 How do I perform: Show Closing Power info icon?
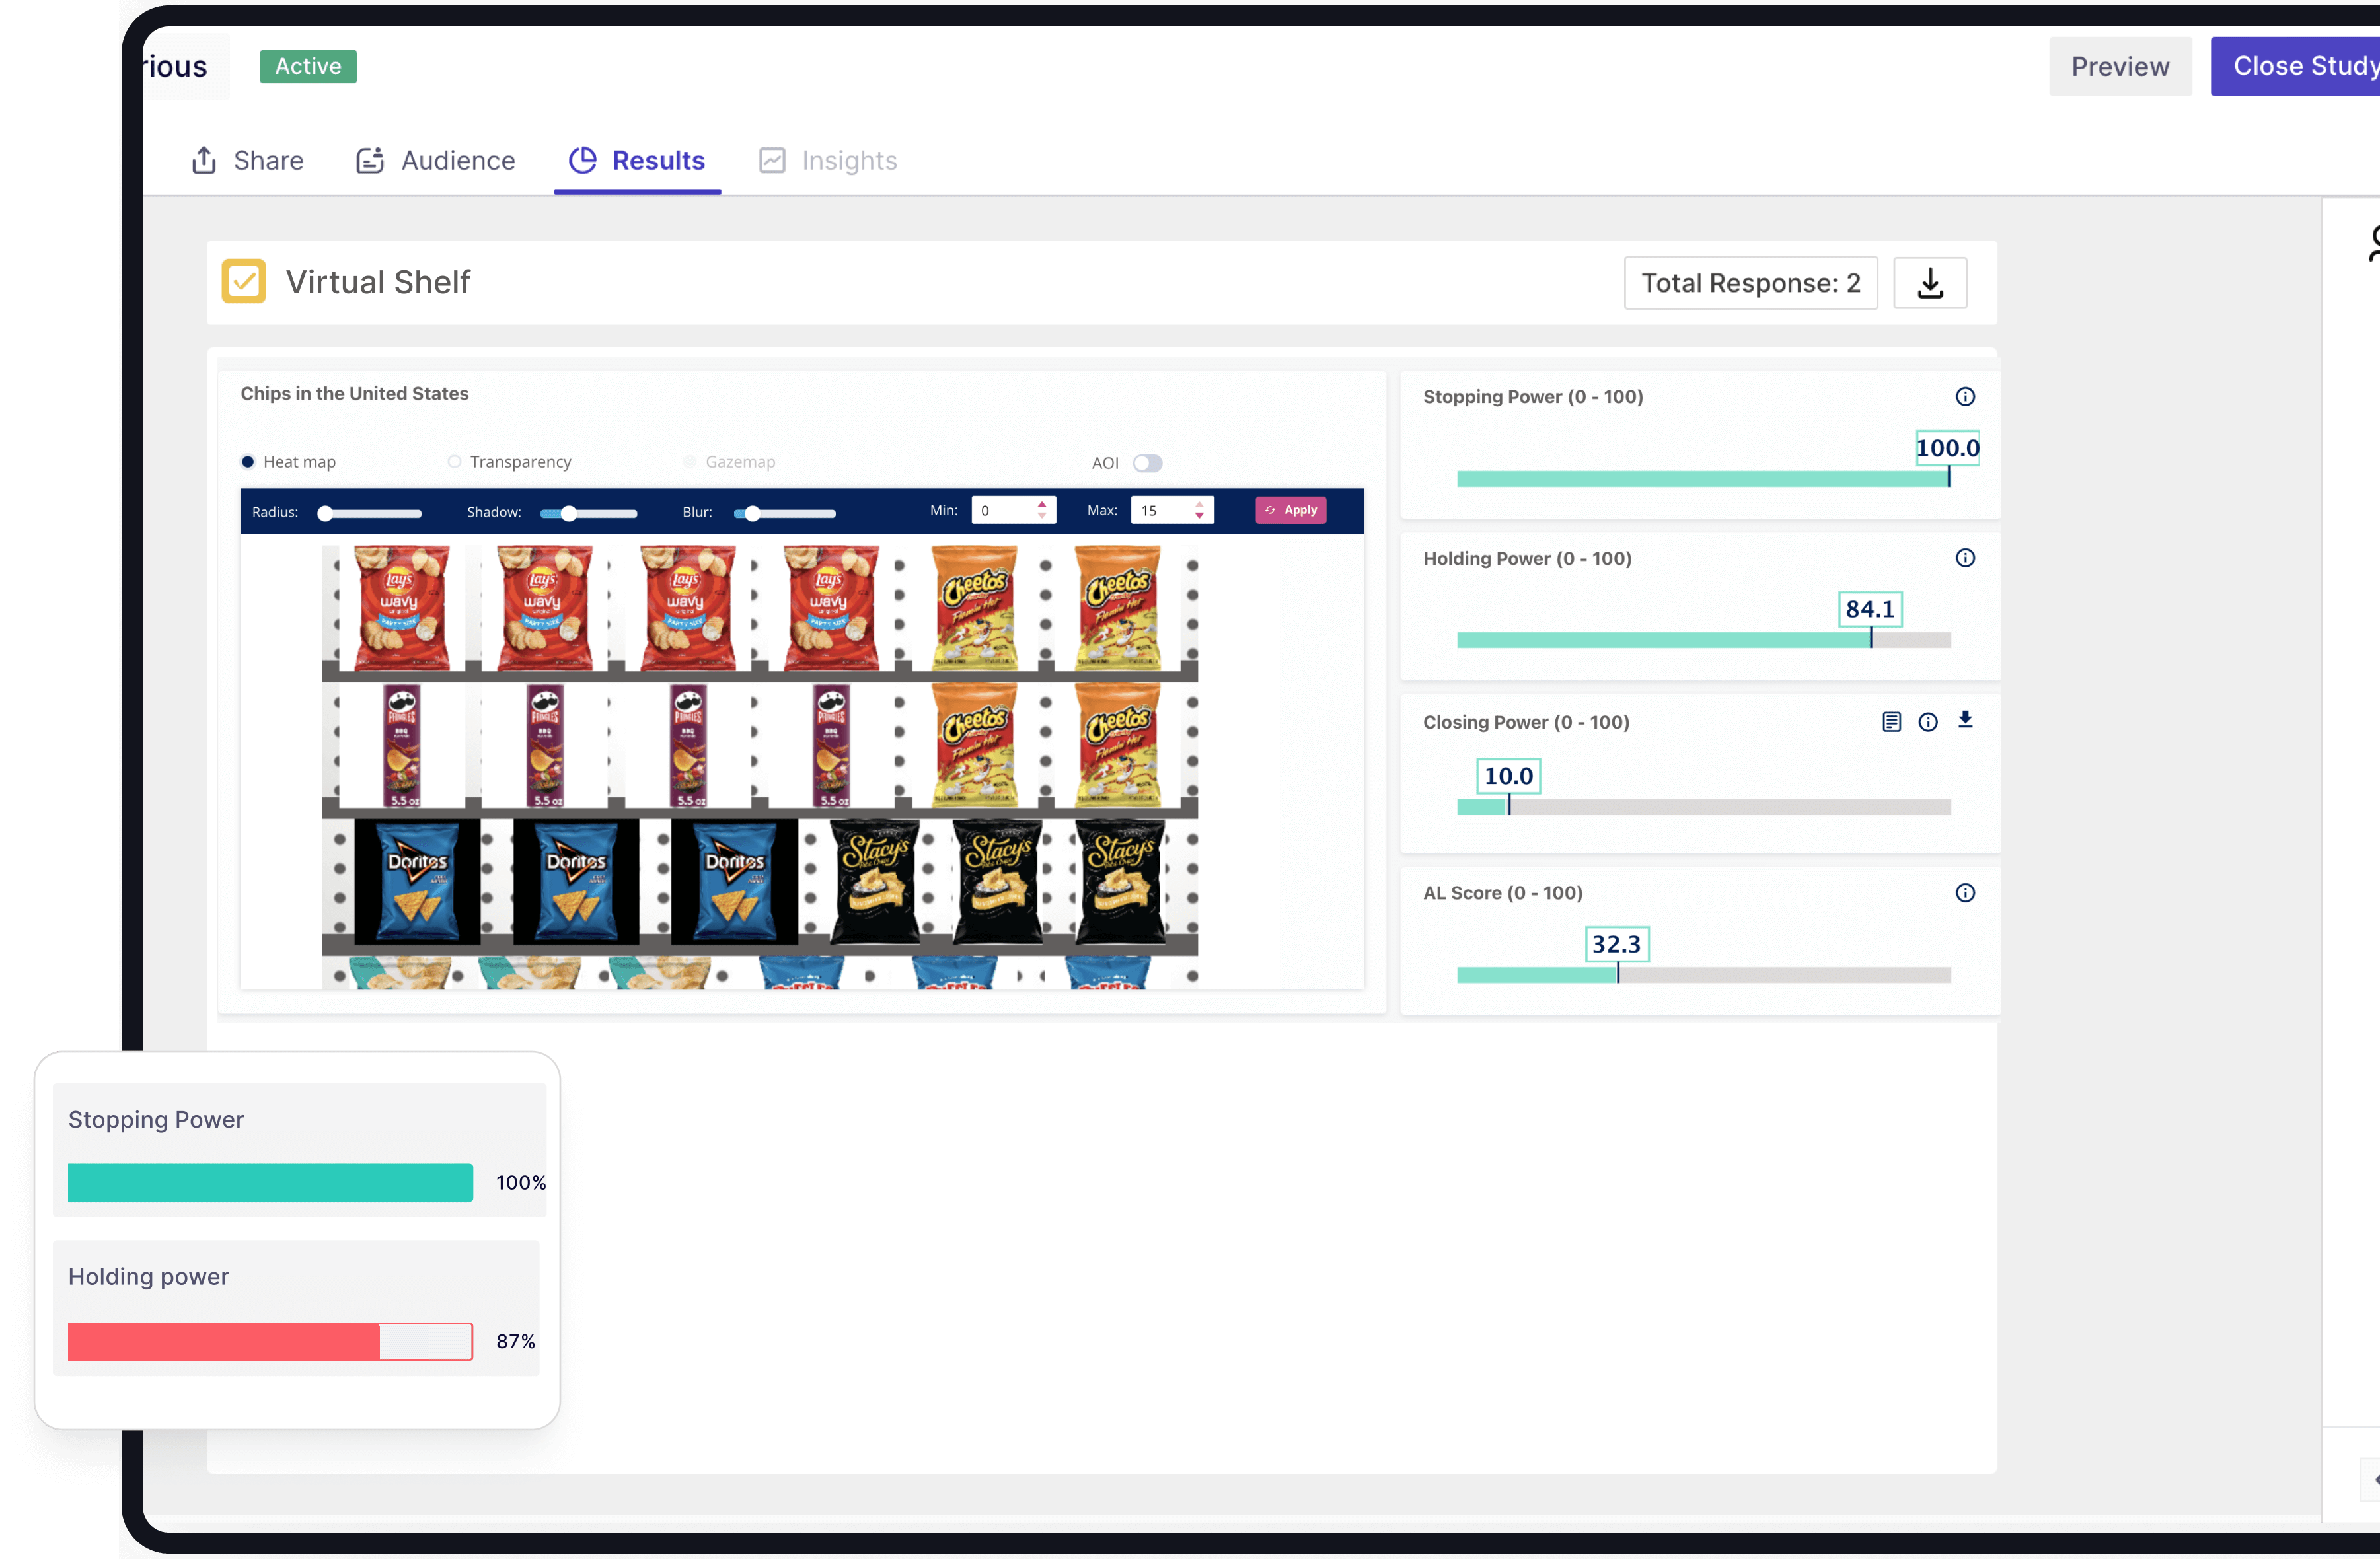click(x=1927, y=722)
